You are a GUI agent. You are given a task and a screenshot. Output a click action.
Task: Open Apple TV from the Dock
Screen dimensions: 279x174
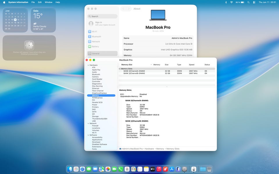(153, 169)
